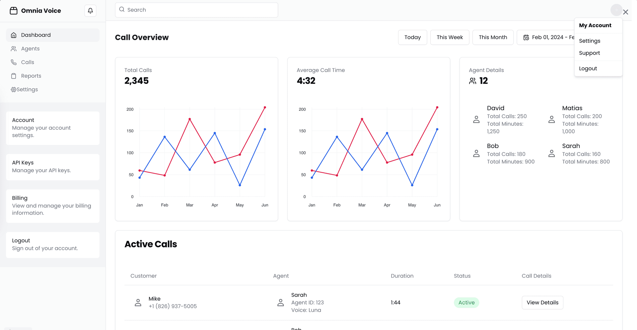This screenshot has height=330, width=637.
Task: Click the Settings gear icon in sidebar
Action: coord(14,90)
